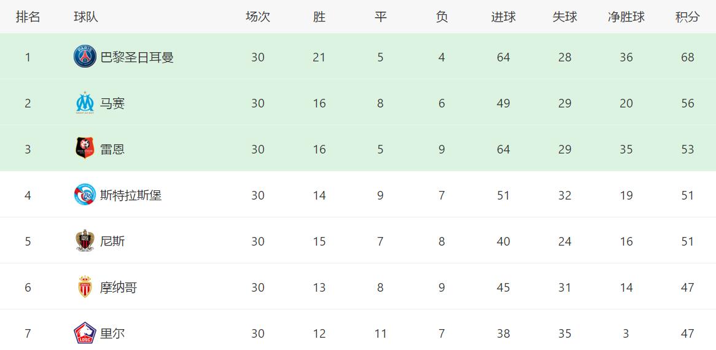Click the Paris Saint-Germain club logo
The width and height of the screenshot is (716, 350).
click(85, 57)
